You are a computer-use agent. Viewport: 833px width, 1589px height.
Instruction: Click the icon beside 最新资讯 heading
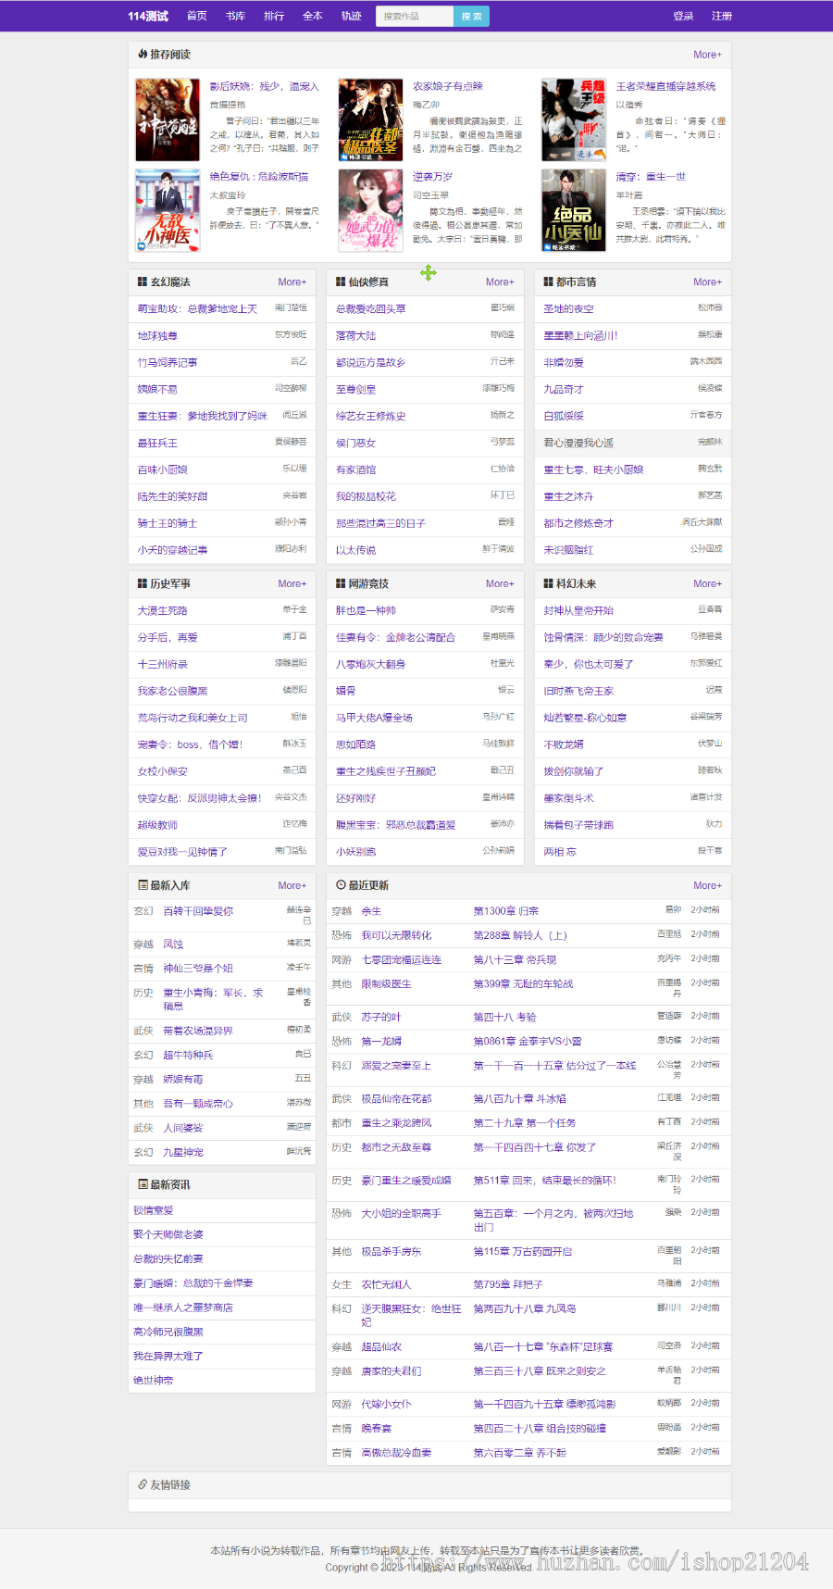pos(143,1184)
